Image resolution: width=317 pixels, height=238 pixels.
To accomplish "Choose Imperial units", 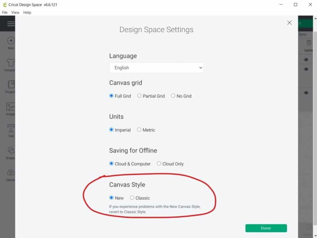I will coord(111,130).
